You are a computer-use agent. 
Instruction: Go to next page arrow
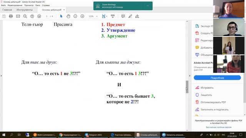click(x=39, y=16)
